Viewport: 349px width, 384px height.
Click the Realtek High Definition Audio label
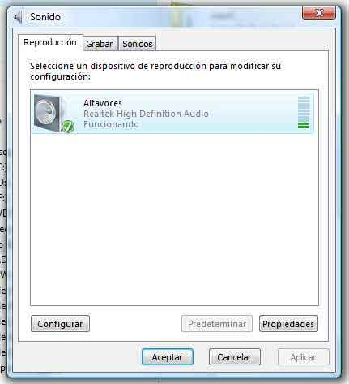[x=146, y=114]
